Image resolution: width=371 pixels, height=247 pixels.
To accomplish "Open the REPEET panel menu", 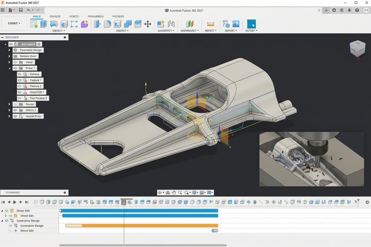I will point(211,31).
